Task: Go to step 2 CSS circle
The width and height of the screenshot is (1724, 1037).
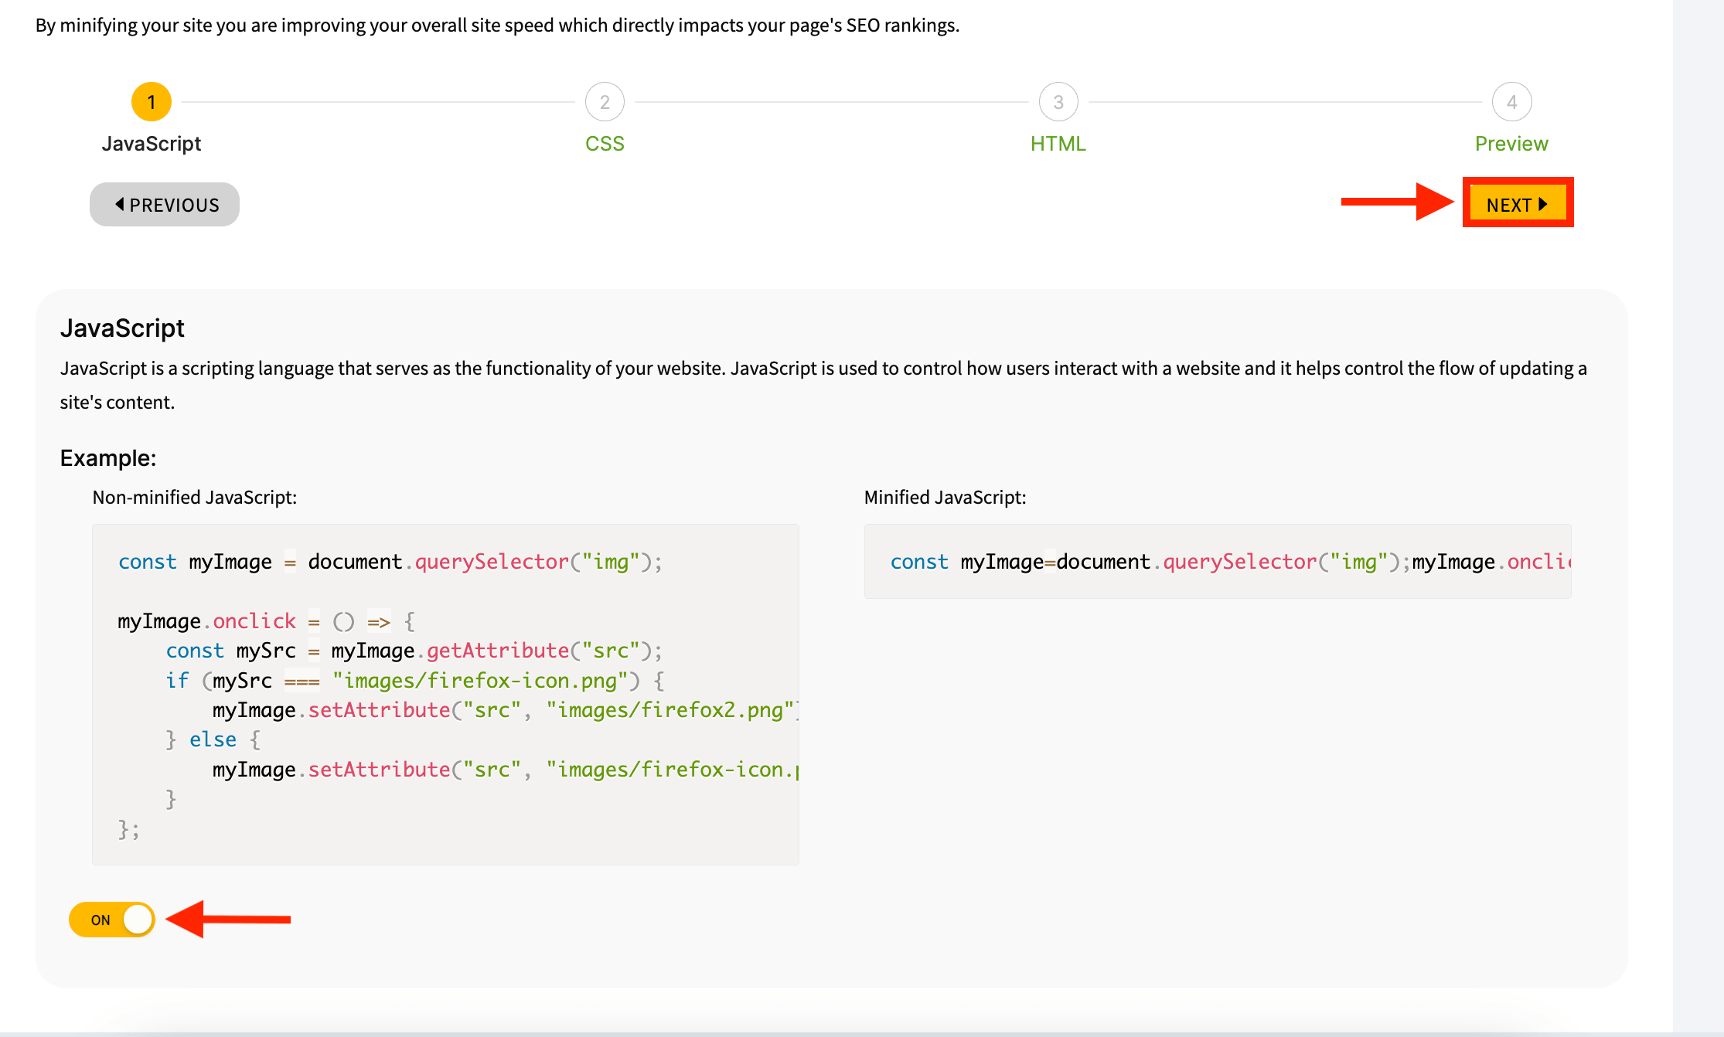Action: click(x=605, y=102)
